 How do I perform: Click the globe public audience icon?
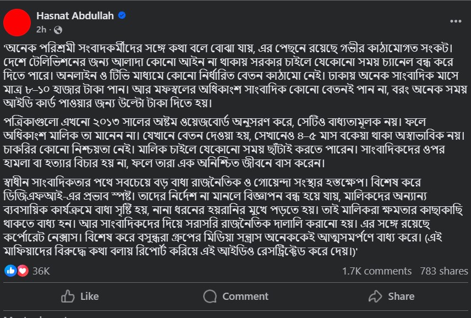pos(58,29)
